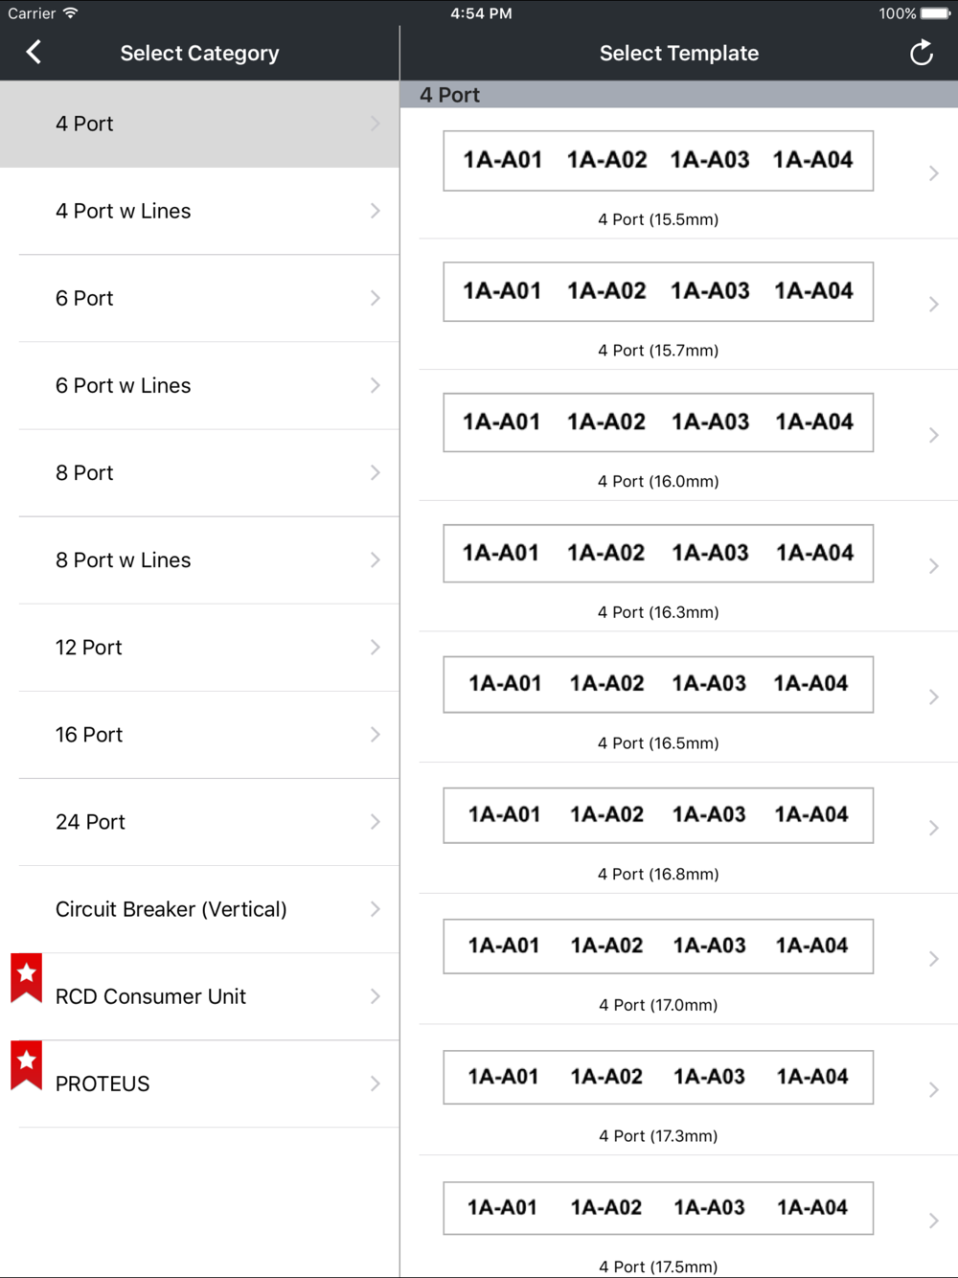Tap the Wi-Fi icon in status bar

pyautogui.click(x=71, y=13)
